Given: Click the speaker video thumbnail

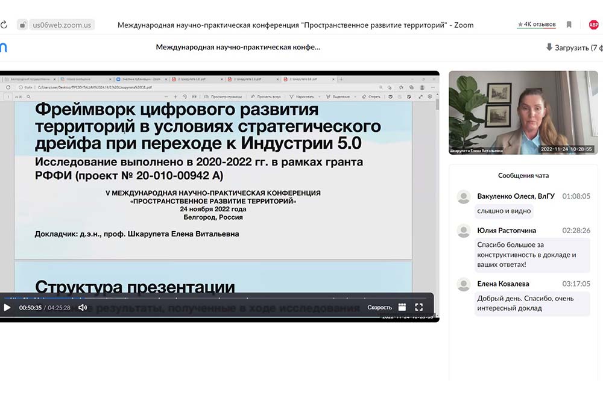Looking at the screenshot, I should pos(523,113).
